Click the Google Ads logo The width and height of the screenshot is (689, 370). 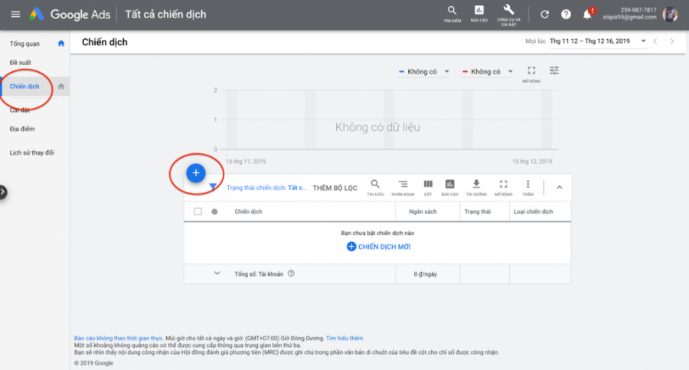[x=70, y=14]
